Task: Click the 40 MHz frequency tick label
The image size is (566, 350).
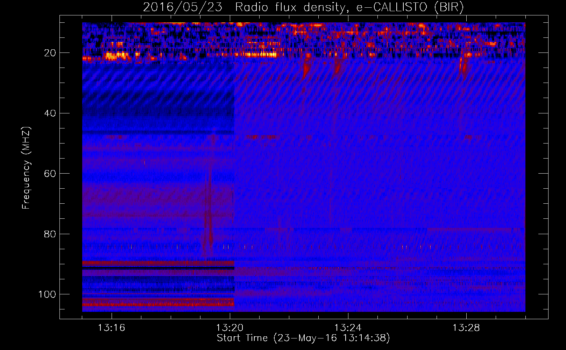Action: click(50, 113)
